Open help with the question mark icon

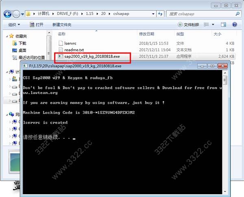(x=235, y=24)
